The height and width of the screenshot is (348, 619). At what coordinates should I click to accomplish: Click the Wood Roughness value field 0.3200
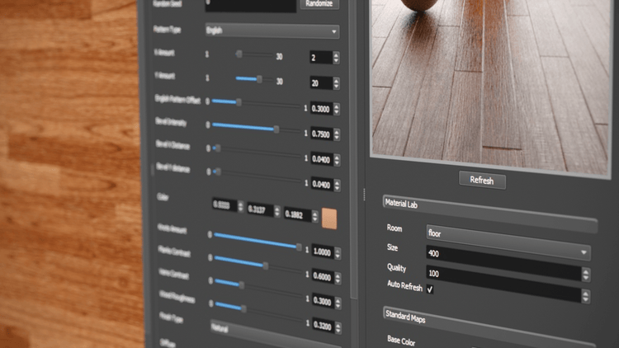(x=324, y=326)
